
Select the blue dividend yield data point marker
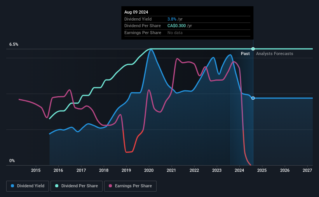[253, 98]
